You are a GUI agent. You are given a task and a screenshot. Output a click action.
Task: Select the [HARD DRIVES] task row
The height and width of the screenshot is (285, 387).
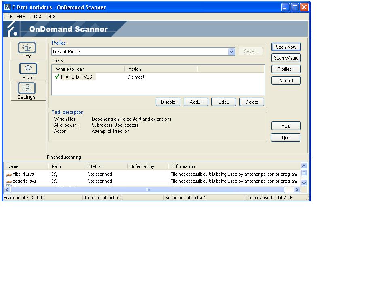pyautogui.click(x=158, y=77)
